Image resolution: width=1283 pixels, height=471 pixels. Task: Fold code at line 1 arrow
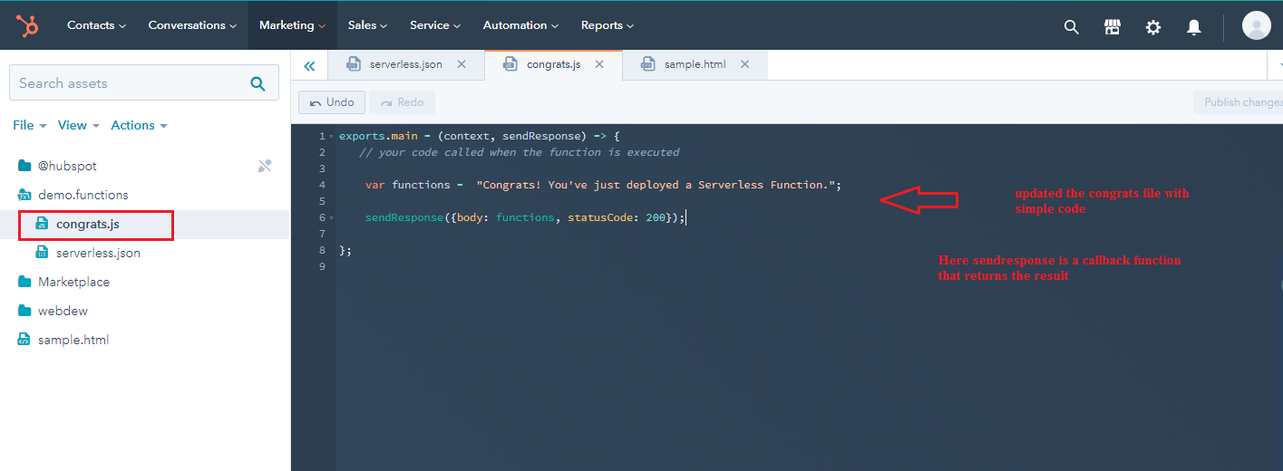[x=332, y=137]
